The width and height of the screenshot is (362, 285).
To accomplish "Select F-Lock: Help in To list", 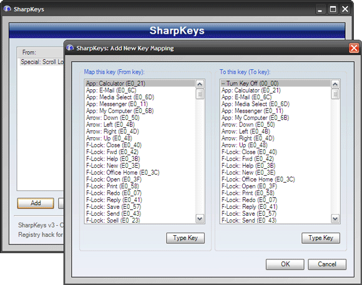I will 276,165.
